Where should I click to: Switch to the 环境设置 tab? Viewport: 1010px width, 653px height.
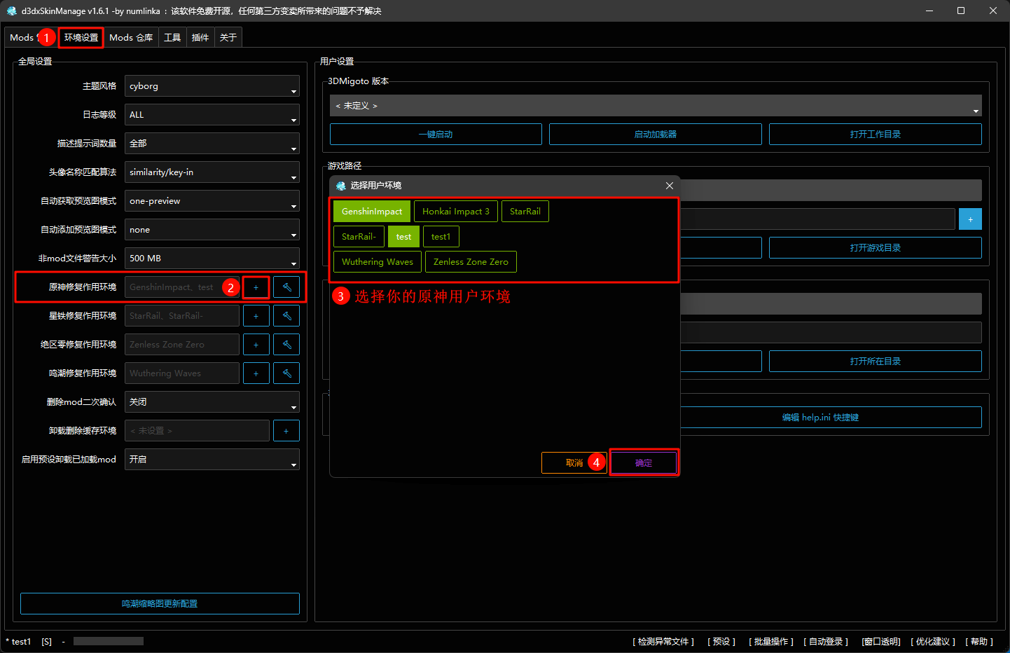pyautogui.click(x=81, y=37)
